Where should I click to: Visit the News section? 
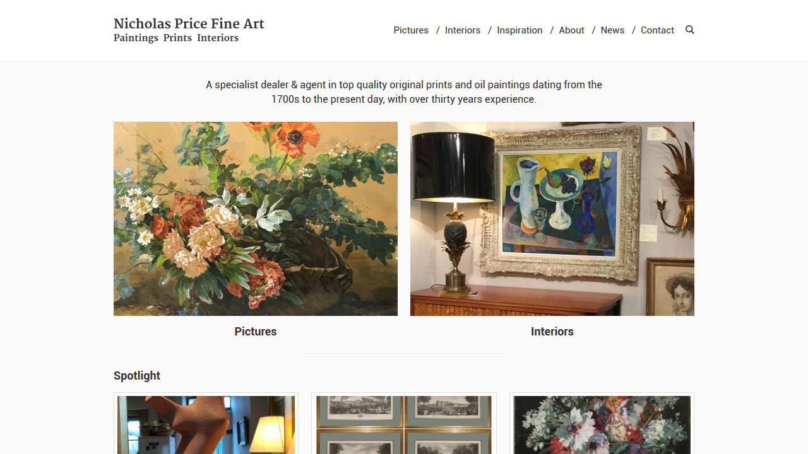pyautogui.click(x=612, y=30)
